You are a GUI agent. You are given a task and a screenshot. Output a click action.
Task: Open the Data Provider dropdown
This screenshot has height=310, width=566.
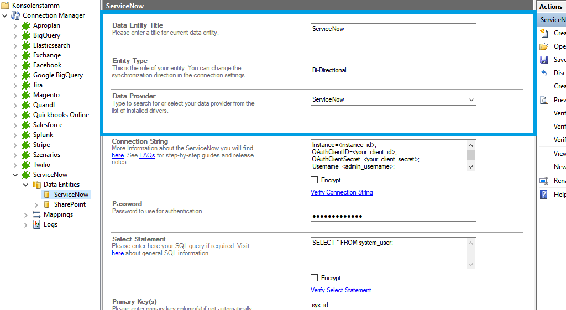pyautogui.click(x=471, y=100)
